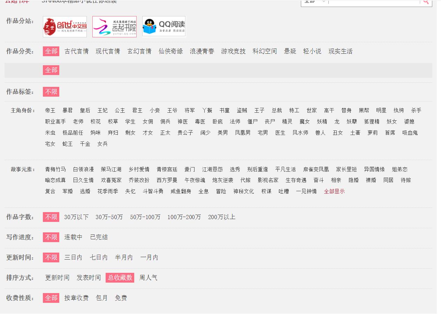Filter updates within 七日内
Screen dimensions: 441x314
tap(99, 257)
